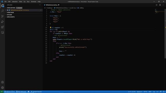This screenshot has width=166, height=93.
Task: Open the File menu
Action: coord(5,2)
